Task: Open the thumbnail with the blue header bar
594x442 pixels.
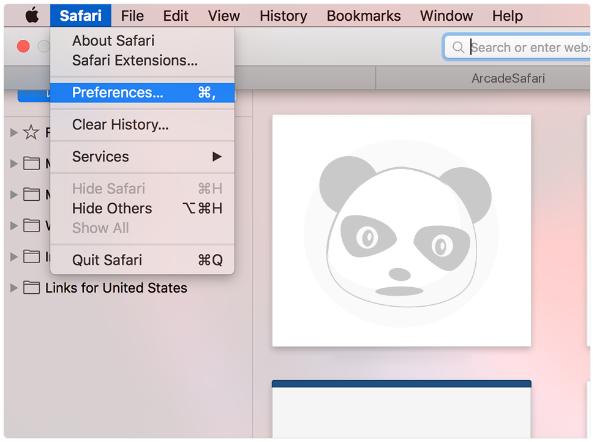Action: (x=402, y=409)
